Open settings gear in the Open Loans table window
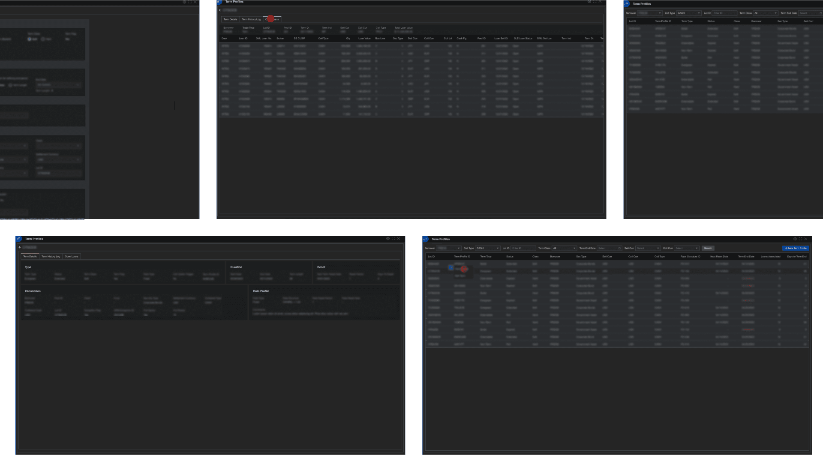The height and width of the screenshot is (455, 823). [x=589, y=2]
